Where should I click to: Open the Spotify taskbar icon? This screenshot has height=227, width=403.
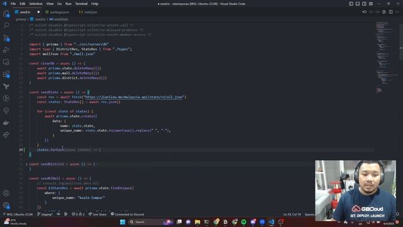[244, 222]
